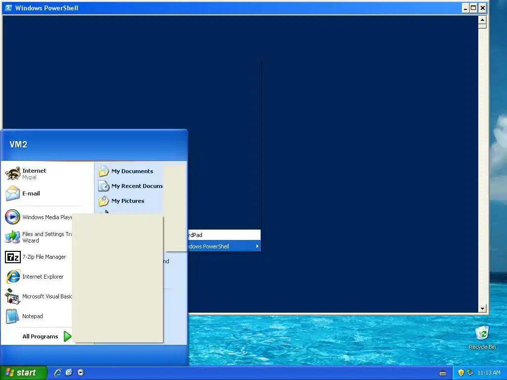This screenshot has height=380, width=507.
Task: Launch Microsoft Visual Basic from the Start menu
Action: (x=38, y=296)
